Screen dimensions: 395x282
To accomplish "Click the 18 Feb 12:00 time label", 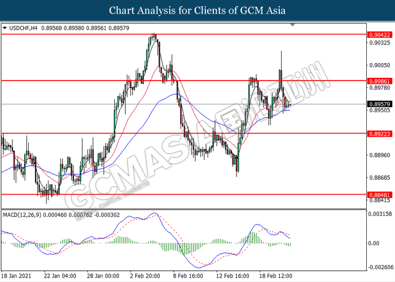I will pyautogui.click(x=275, y=276).
